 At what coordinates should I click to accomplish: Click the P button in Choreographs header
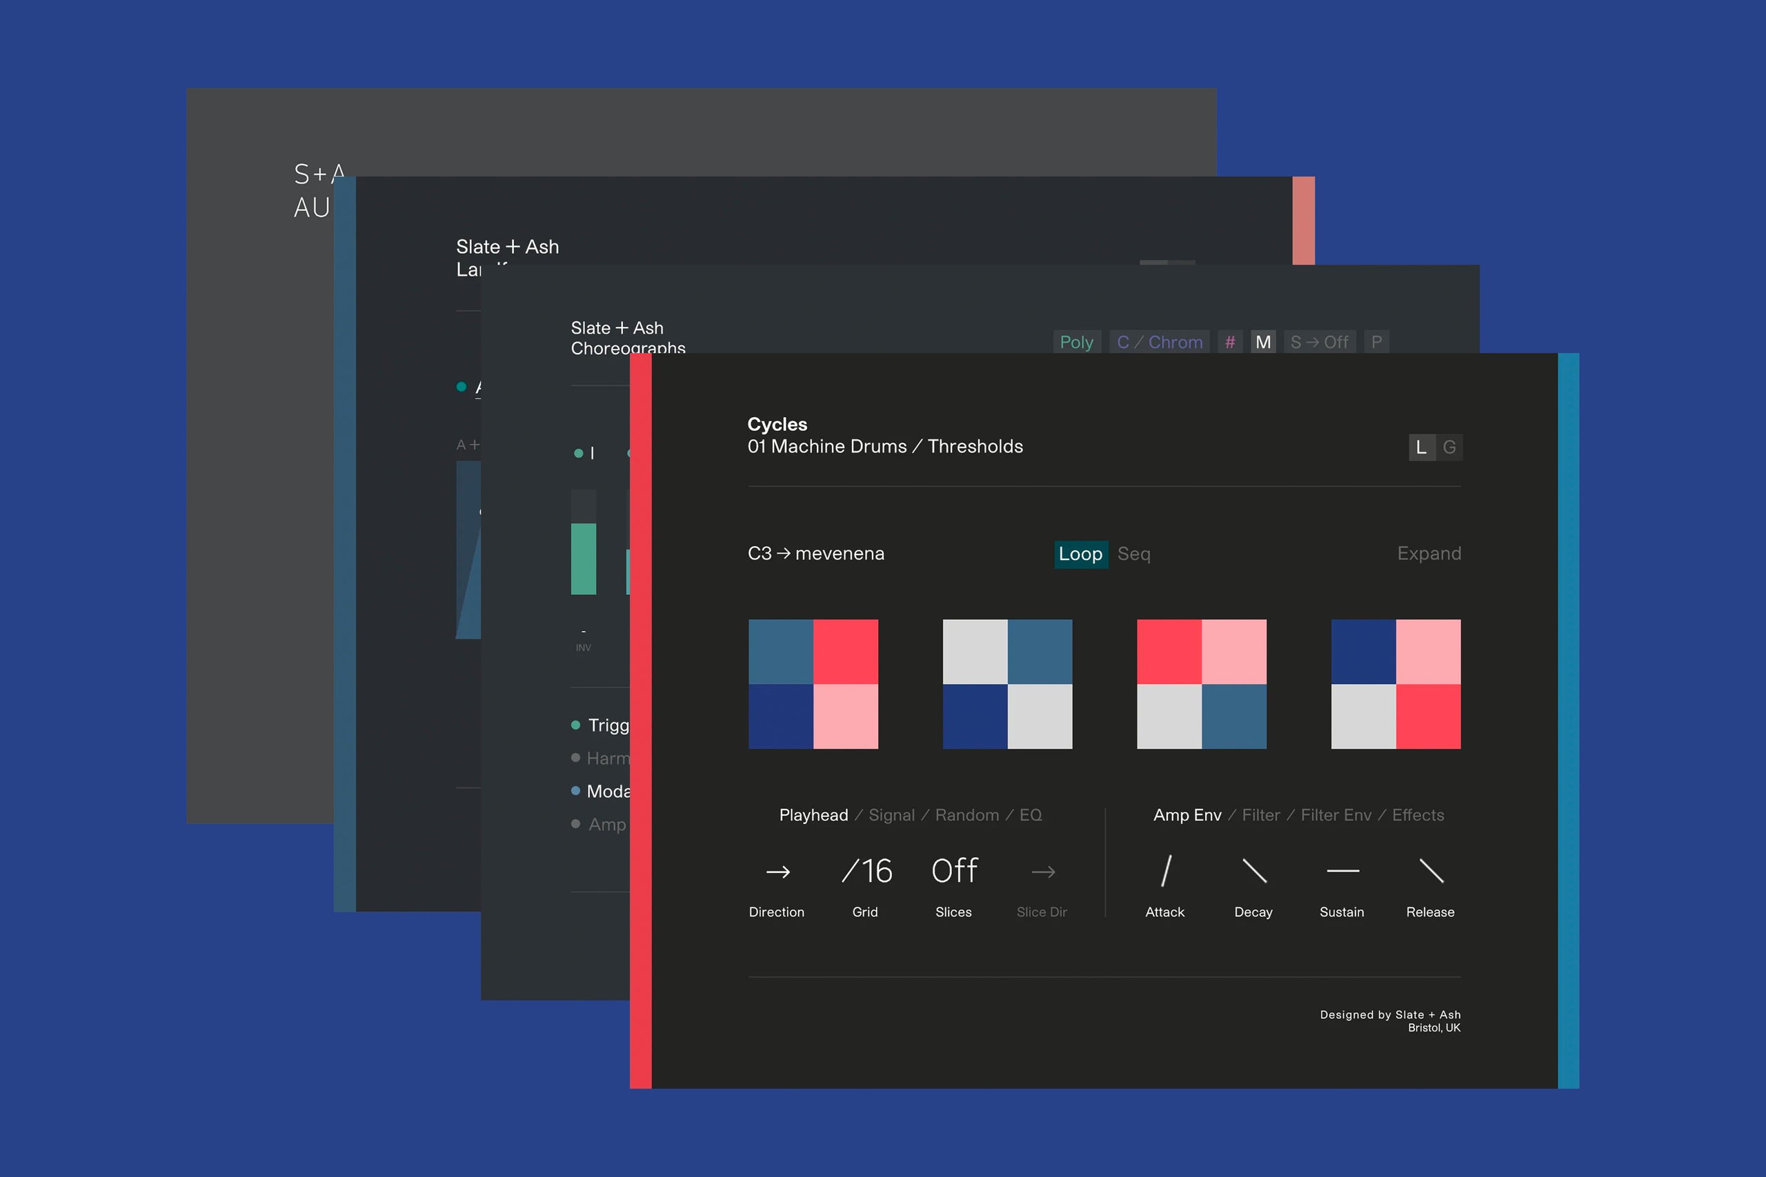[1376, 342]
